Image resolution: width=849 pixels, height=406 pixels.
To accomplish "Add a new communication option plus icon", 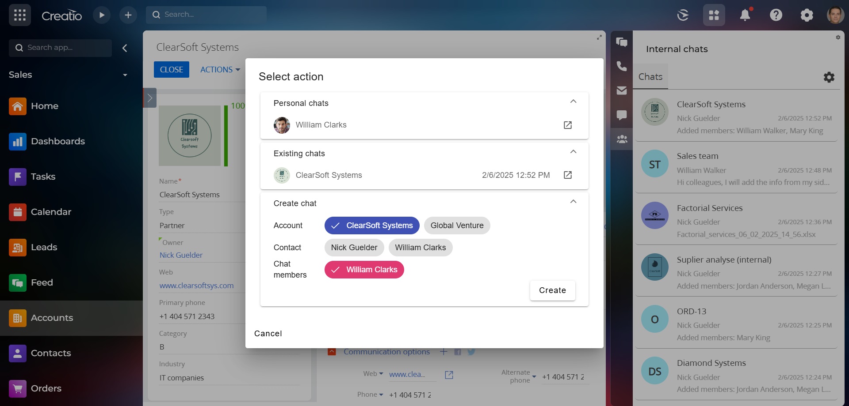I will click(444, 352).
